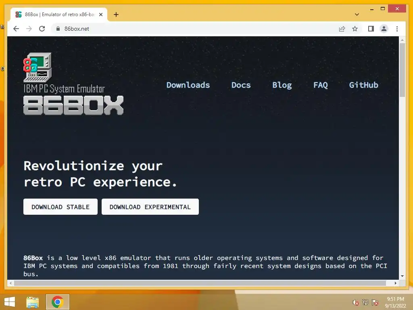The width and height of the screenshot is (413, 310).
Task: Click the padlock site info icon
Action: pyautogui.click(x=58, y=29)
